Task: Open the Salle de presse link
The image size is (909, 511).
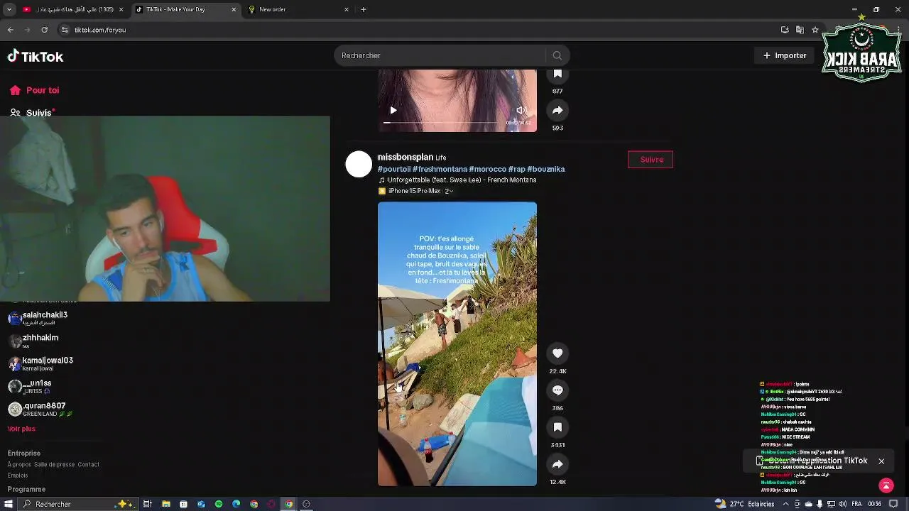Action: tap(54, 465)
